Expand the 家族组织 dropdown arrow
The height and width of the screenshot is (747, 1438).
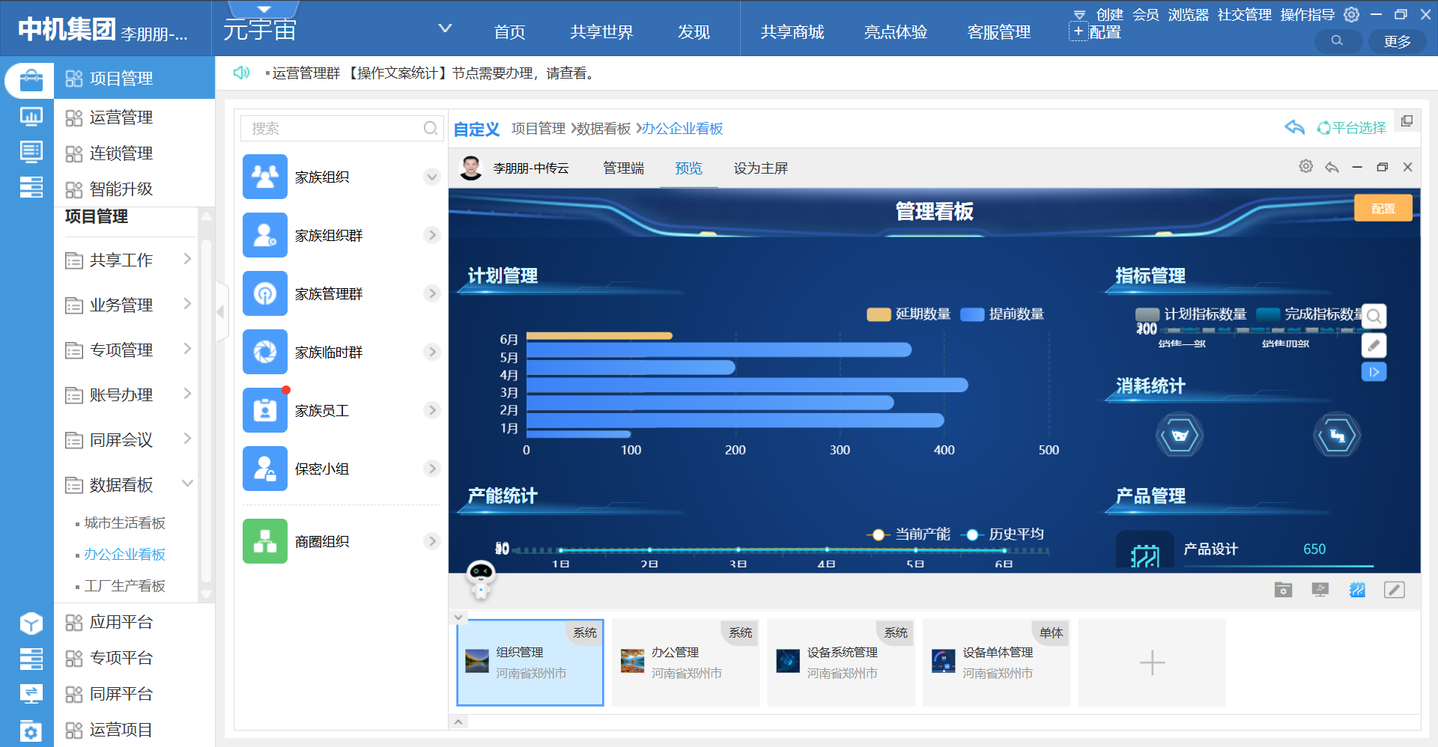pos(431,177)
